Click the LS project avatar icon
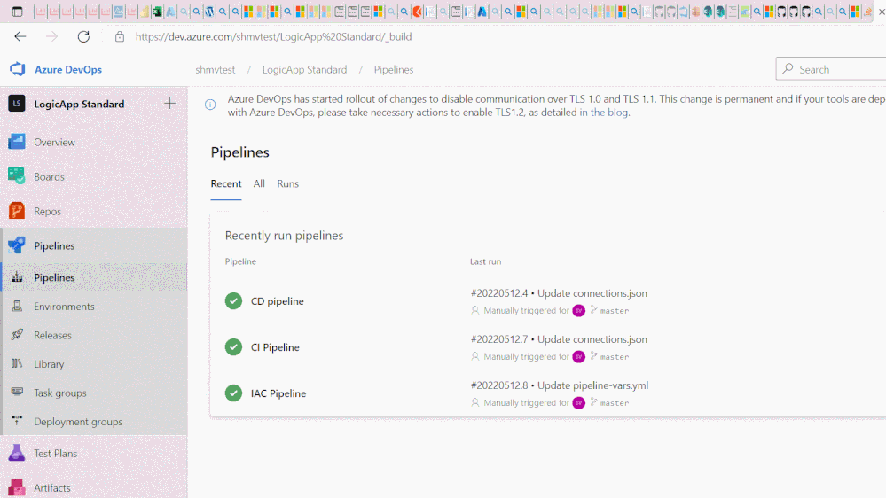This screenshot has width=886, height=498. click(x=17, y=104)
